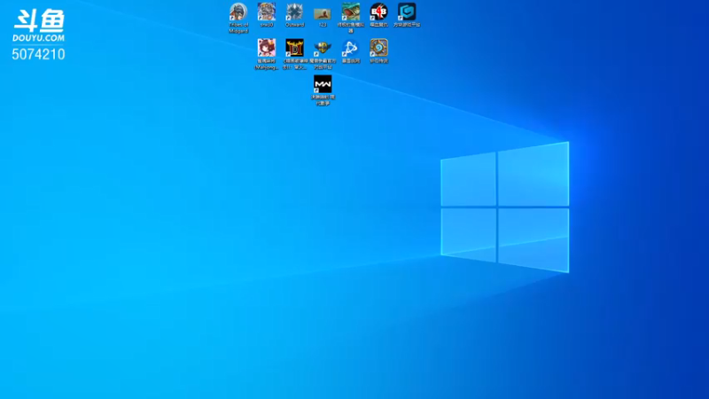Select the Outward game shortcut
709x399 pixels.
294,15
